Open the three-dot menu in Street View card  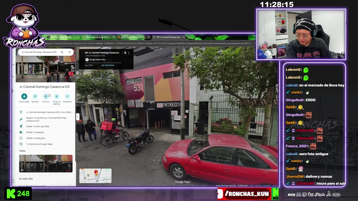(x=129, y=53)
